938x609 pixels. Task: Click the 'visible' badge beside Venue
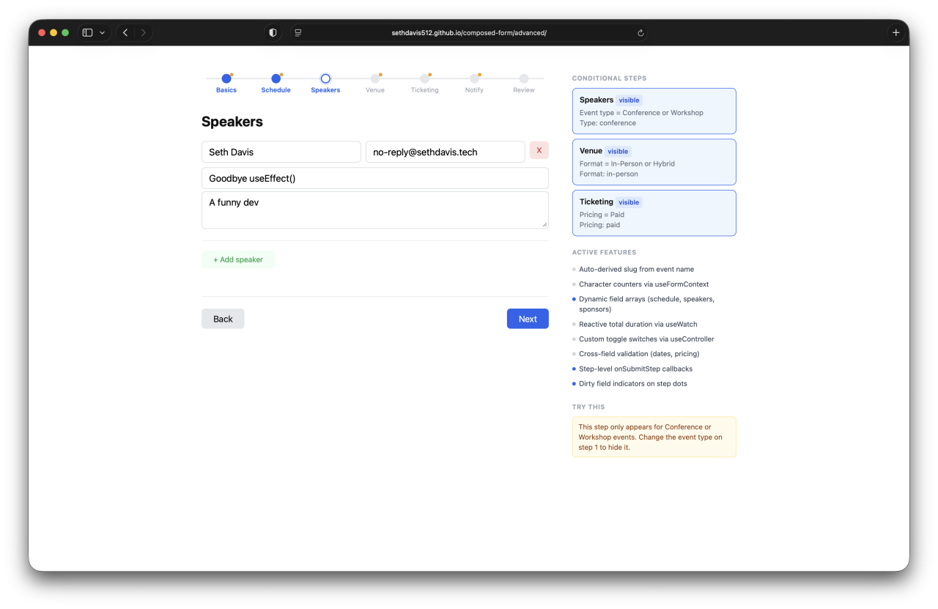pyautogui.click(x=618, y=152)
